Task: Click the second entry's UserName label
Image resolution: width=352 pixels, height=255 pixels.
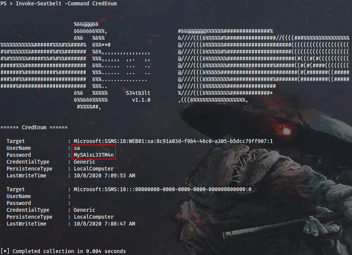Action: (x=19, y=196)
